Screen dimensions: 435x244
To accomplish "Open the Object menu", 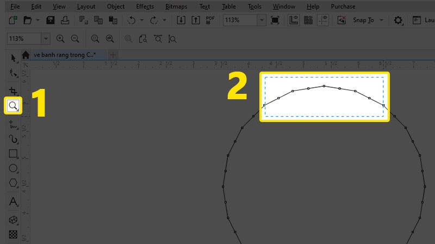I will point(116,7).
